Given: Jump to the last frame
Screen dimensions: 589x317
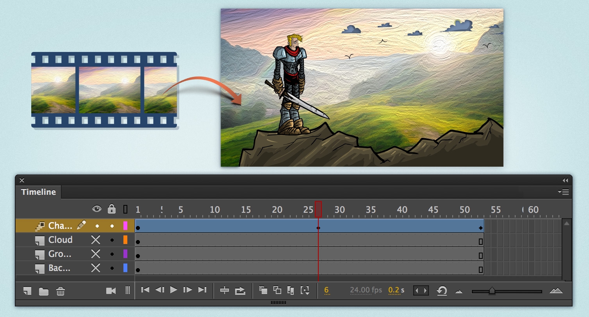Looking at the screenshot, I should 202,290.
